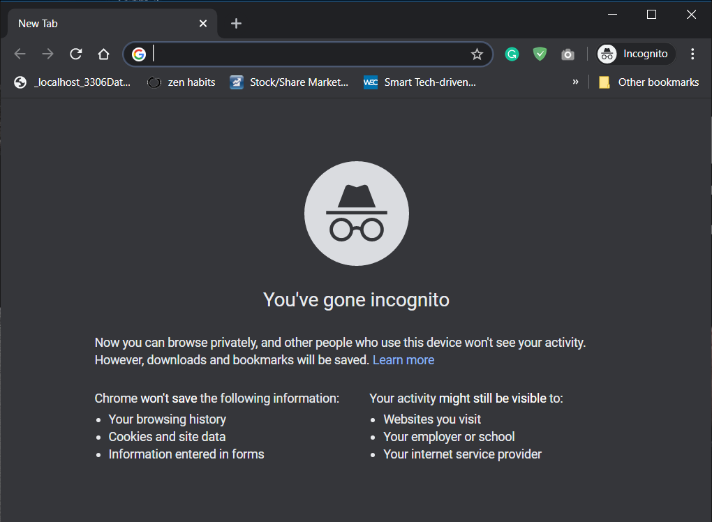Image resolution: width=712 pixels, height=522 pixels.
Task: Close the Chrome window
Action: point(691,15)
